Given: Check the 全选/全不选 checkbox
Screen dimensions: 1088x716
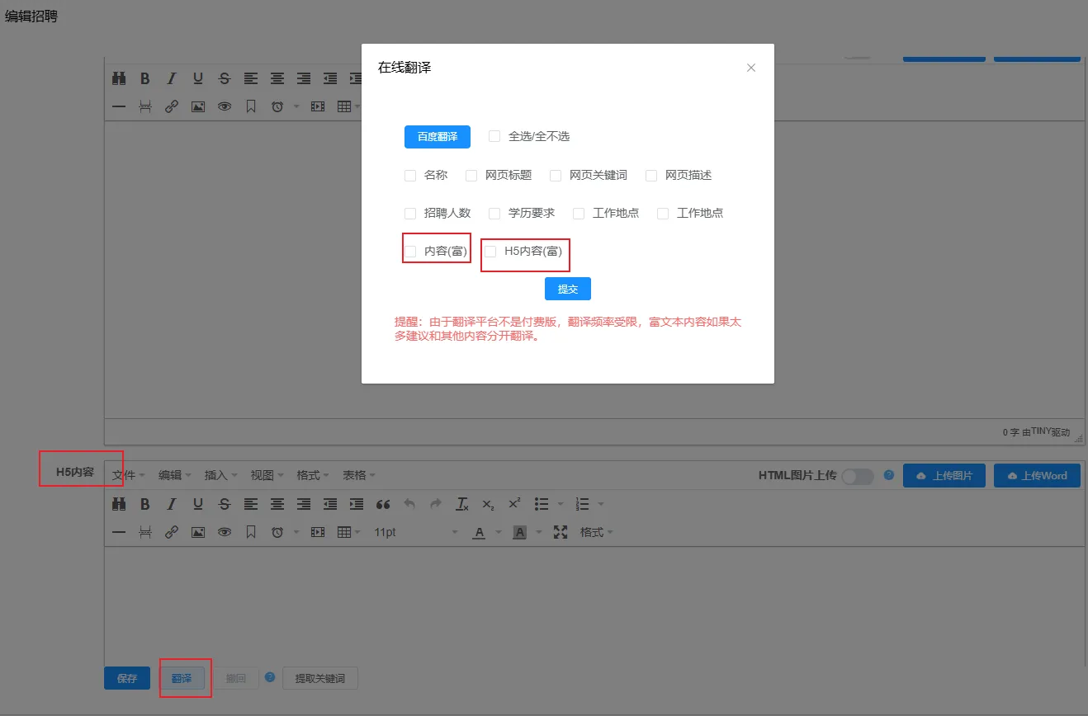Looking at the screenshot, I should [x=494, y=136].
